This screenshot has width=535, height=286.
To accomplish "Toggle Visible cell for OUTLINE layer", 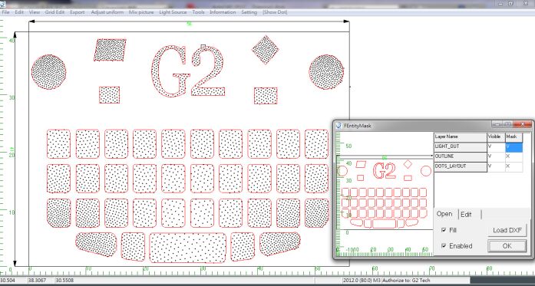I will 496,156.
